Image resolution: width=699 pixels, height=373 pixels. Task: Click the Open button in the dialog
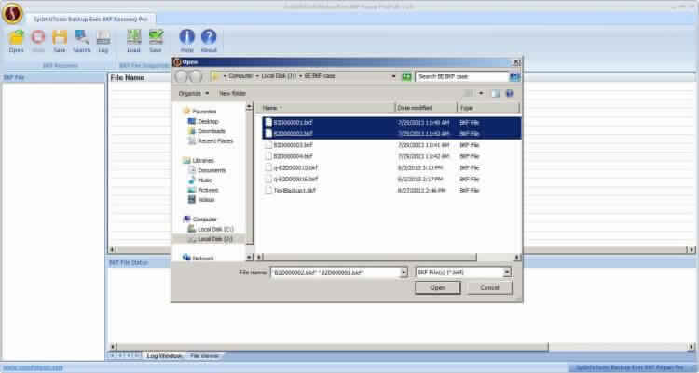(x=437, y=288)
